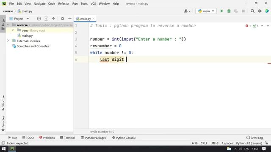Image resolution: width=271 pixels, height=152 pixels.
Task: Open the TODO tool window
Action: (x=28, y=138)
